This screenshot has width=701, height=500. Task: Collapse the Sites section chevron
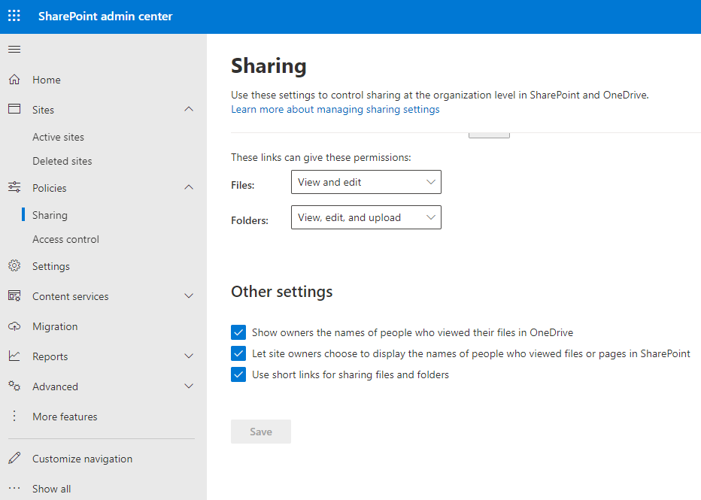point(189,109)
